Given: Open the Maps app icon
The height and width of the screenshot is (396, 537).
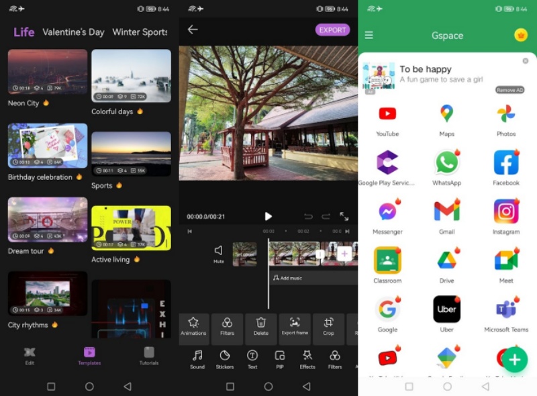Looking at the screenshot, I should [446, 113].
